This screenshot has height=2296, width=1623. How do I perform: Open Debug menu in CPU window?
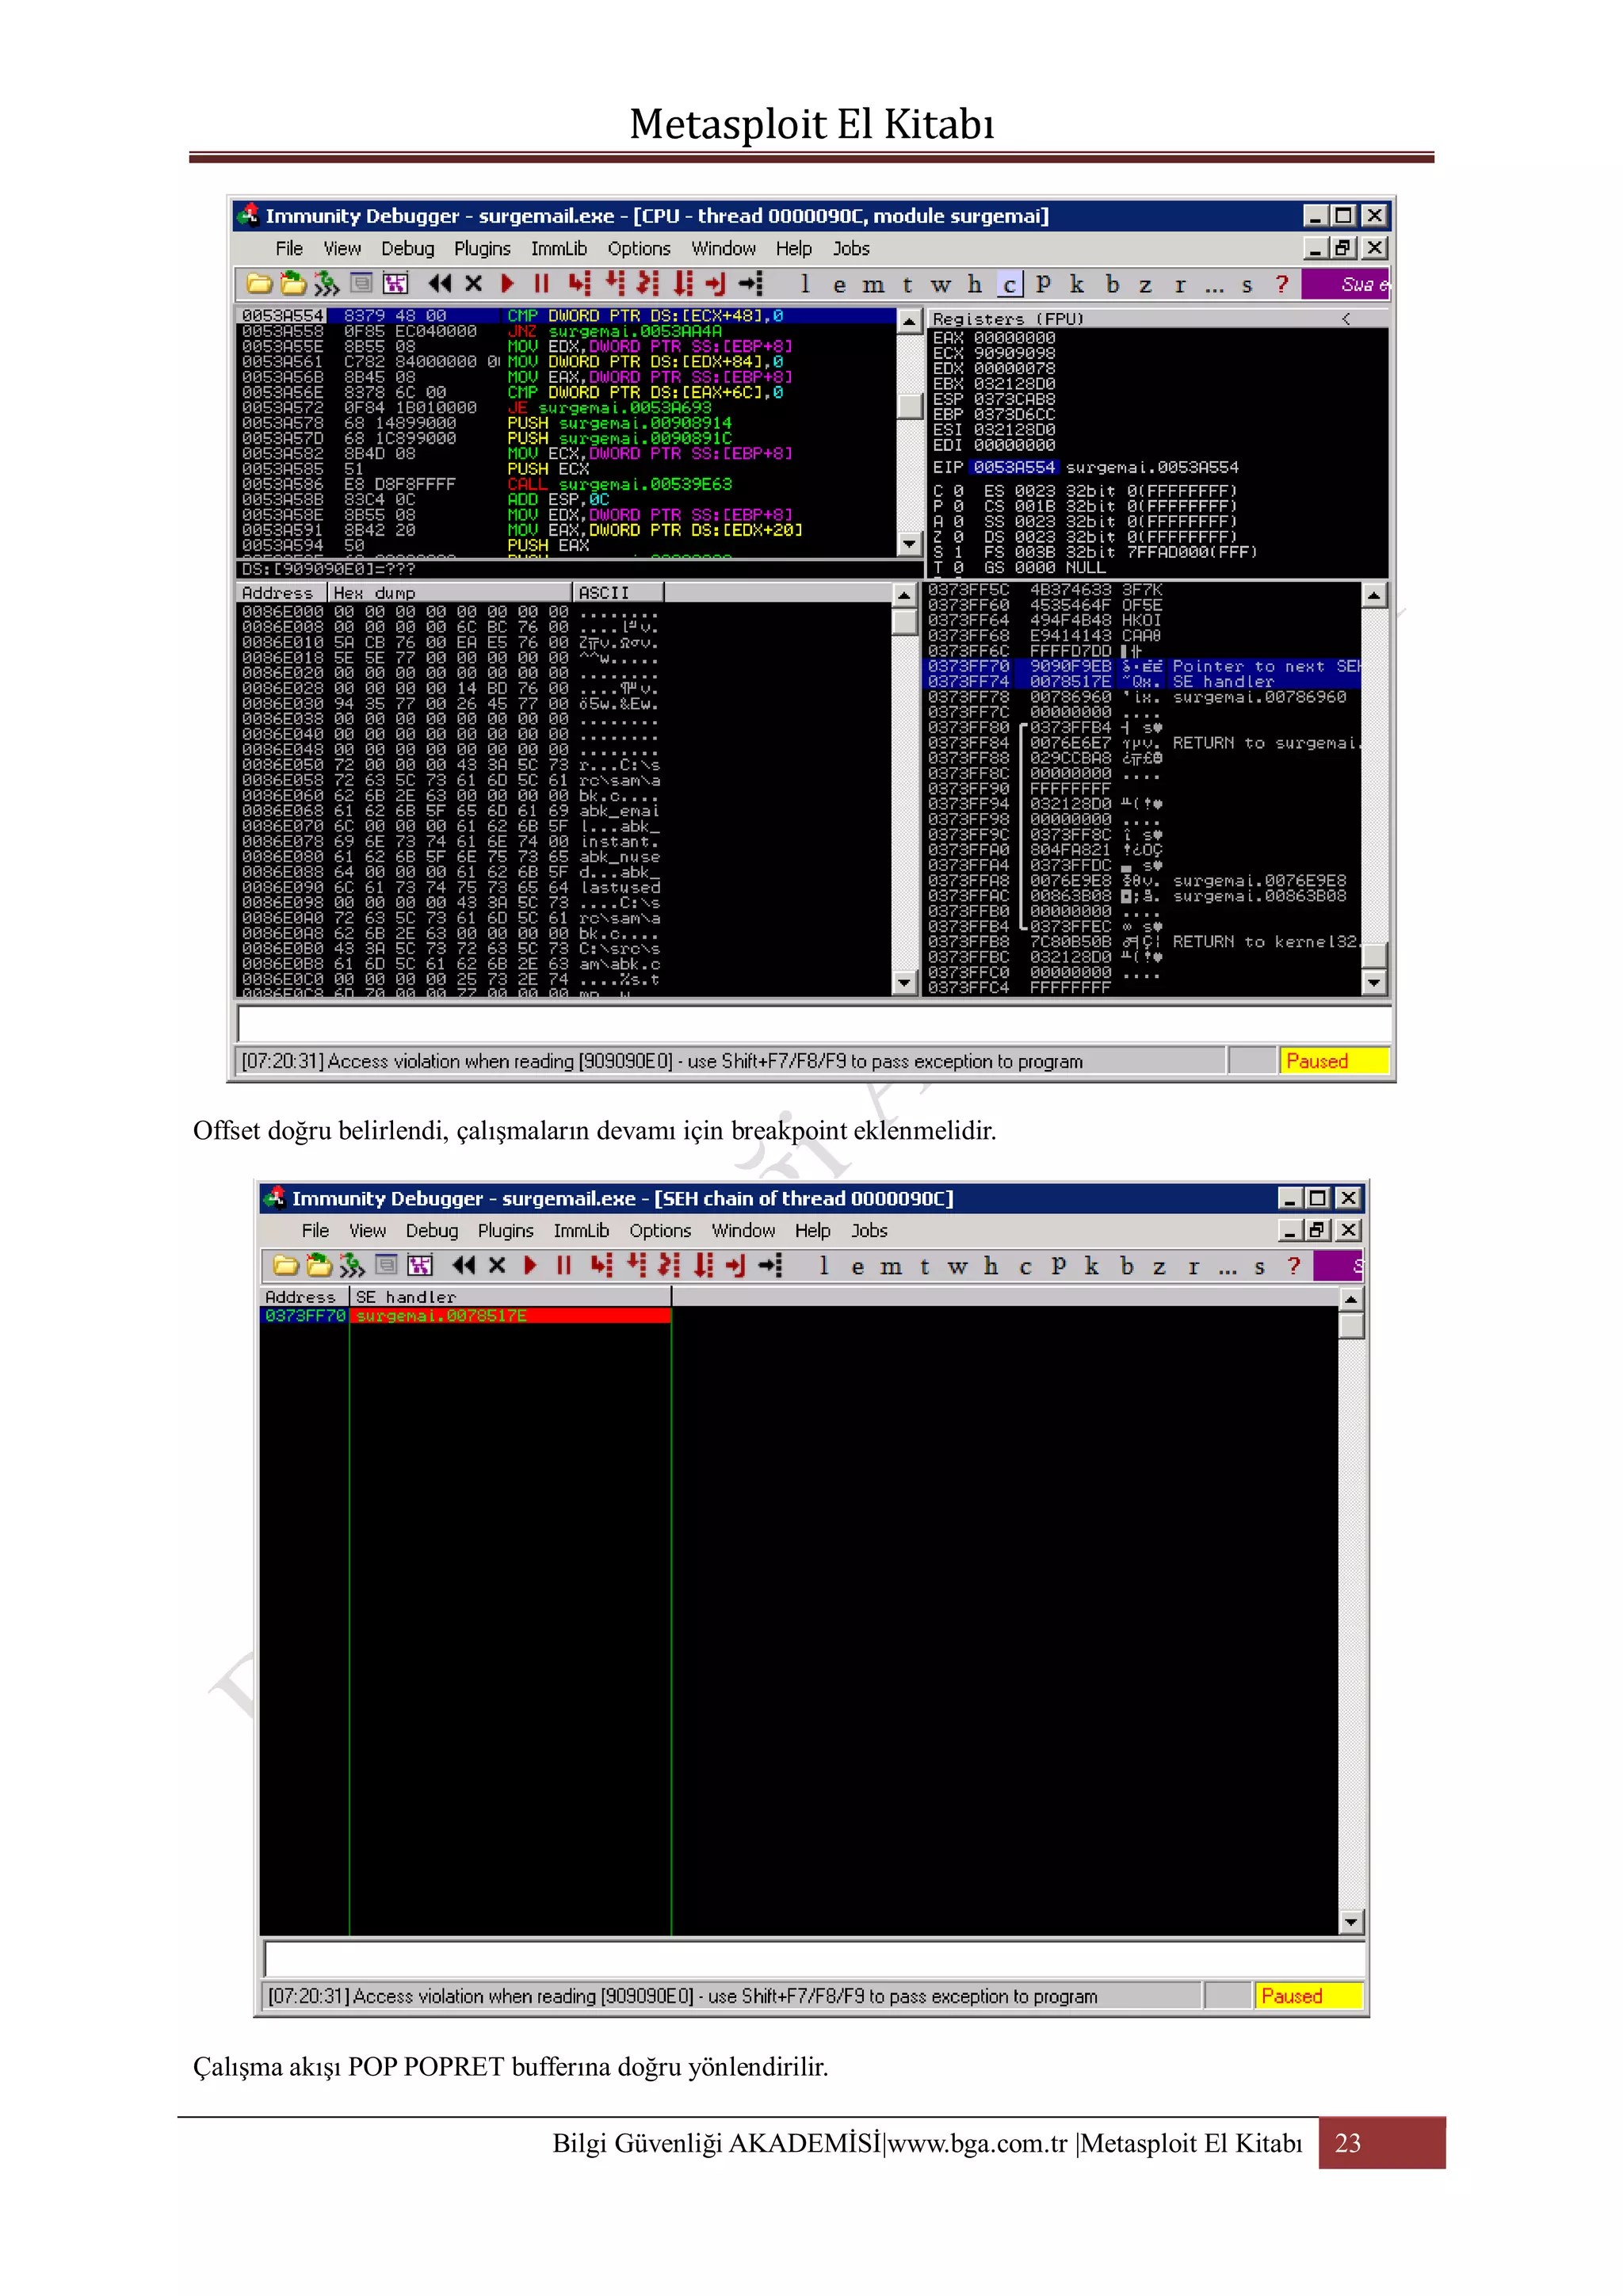click(408, 248)
